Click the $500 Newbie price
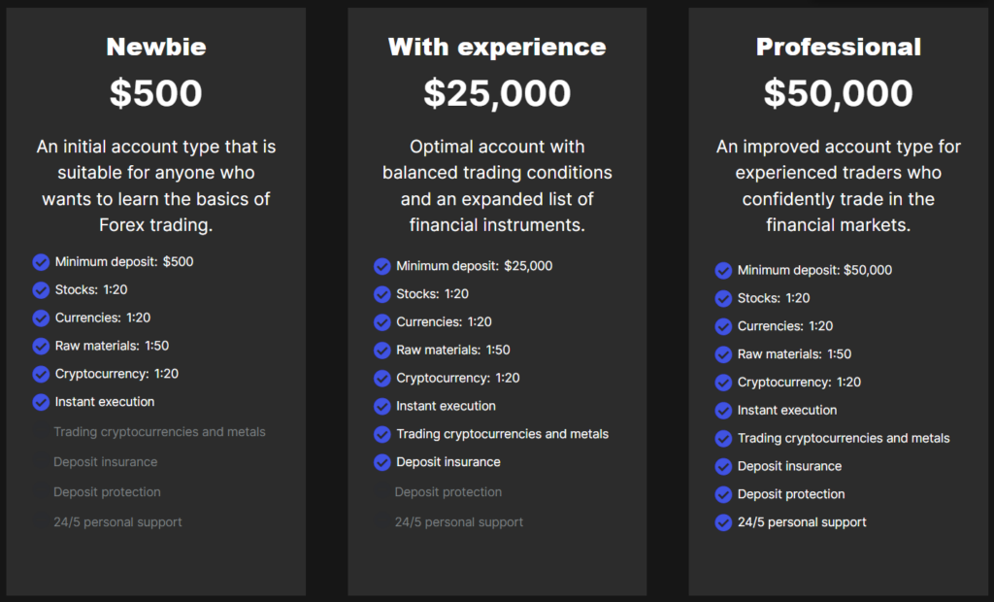Image resolution: width=994 pixels, height=602 pixels. 156,93
